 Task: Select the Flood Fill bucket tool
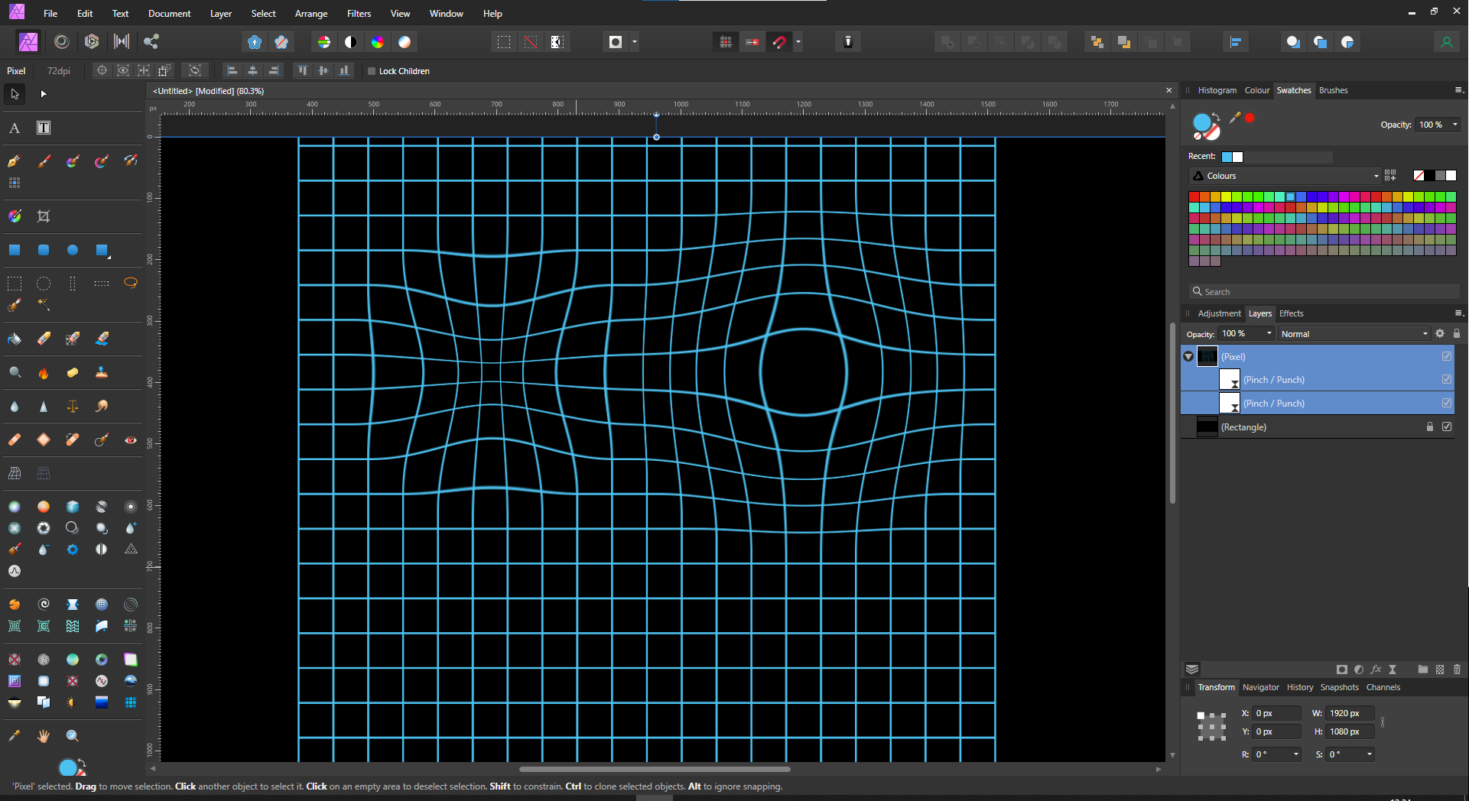[x=15, y=339]
